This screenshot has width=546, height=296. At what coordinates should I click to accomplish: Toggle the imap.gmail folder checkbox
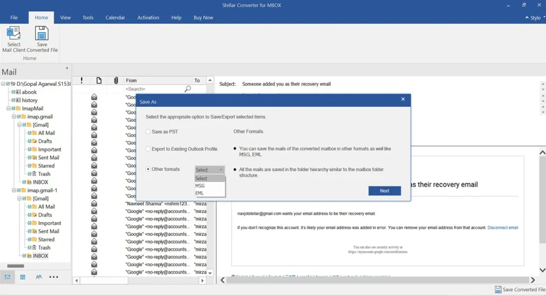coord(19,117)
